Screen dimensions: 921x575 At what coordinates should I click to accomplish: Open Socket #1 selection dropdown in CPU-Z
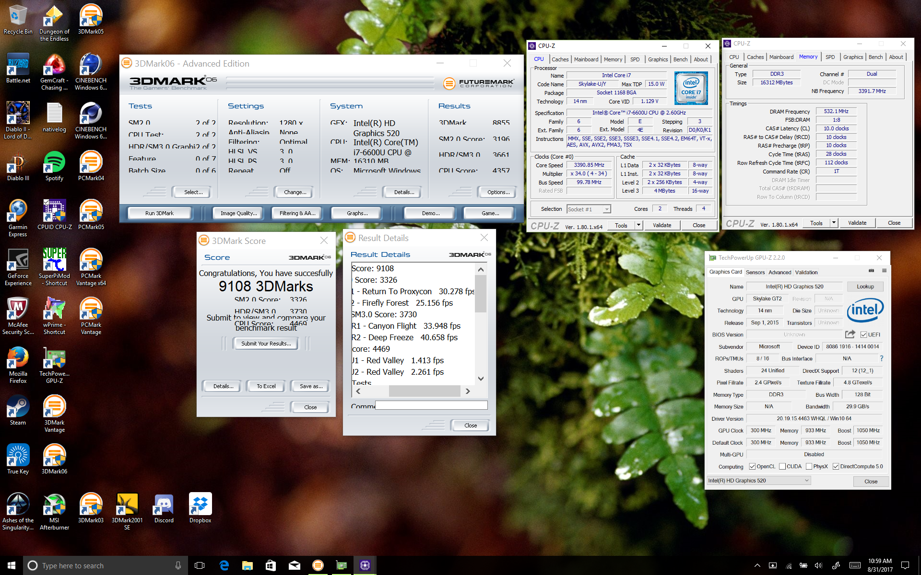pos(589,209)
